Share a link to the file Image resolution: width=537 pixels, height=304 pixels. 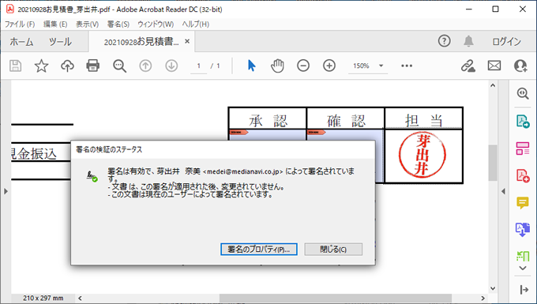468,66
